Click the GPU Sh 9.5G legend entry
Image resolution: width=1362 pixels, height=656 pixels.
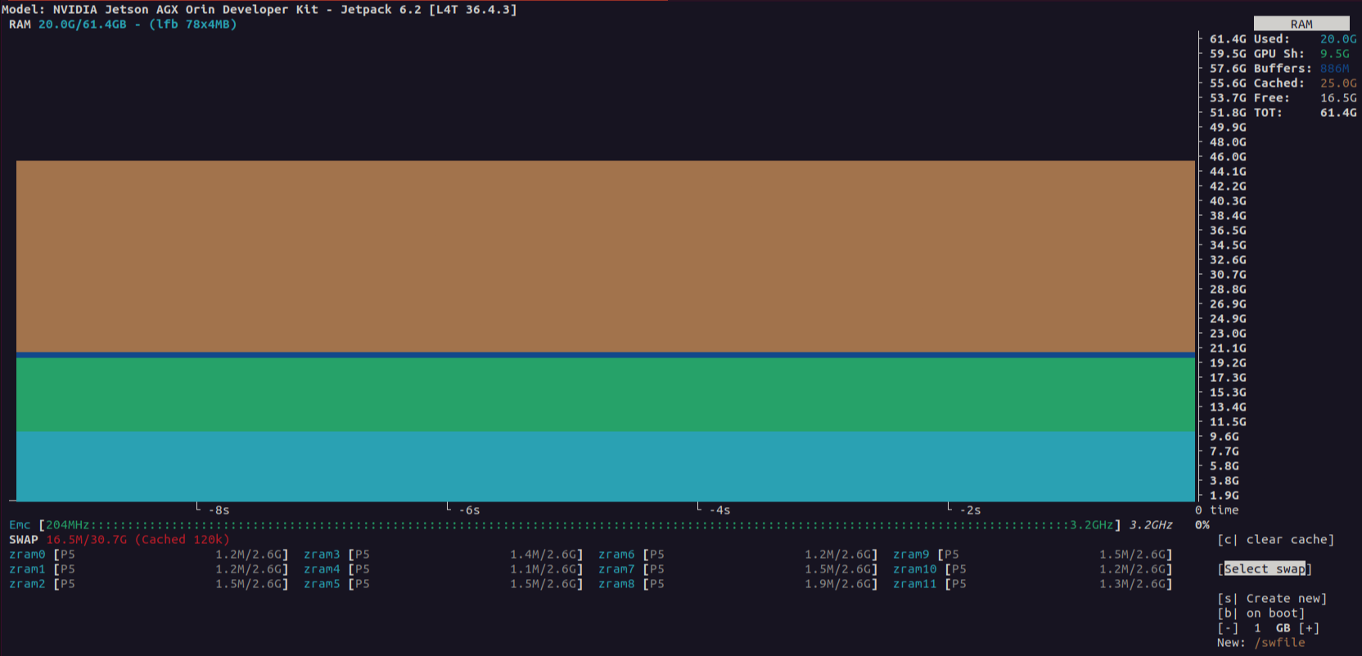click(1301, 53)
